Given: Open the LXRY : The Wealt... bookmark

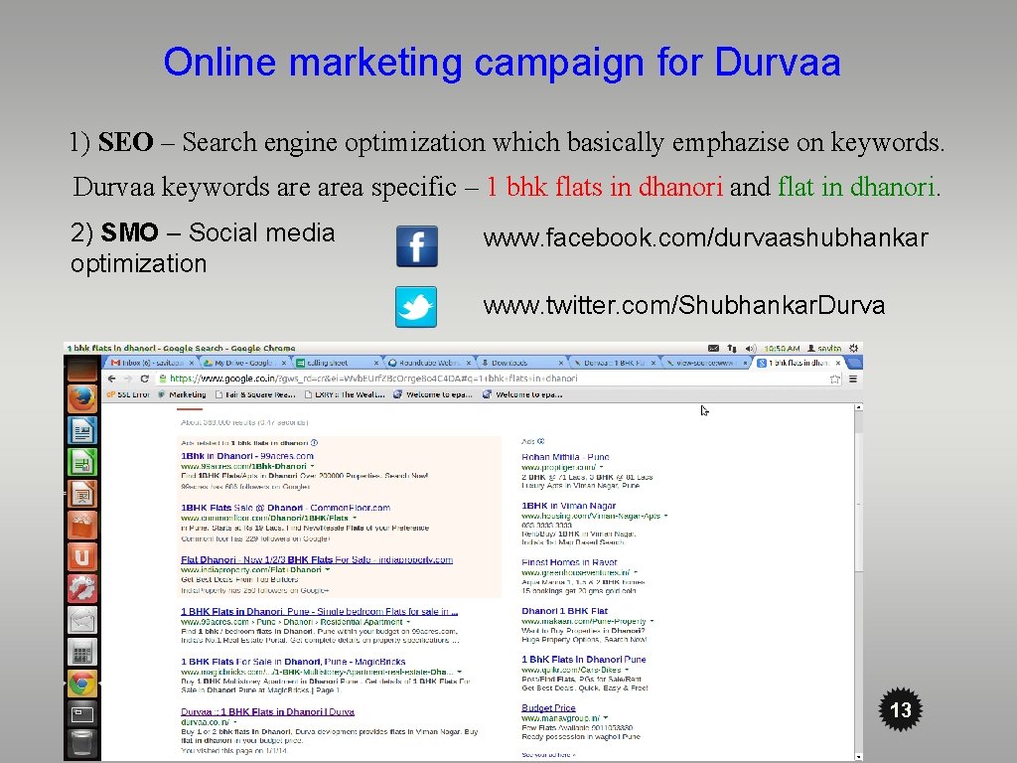Looking at the screenshot, I should click(345, 394).
